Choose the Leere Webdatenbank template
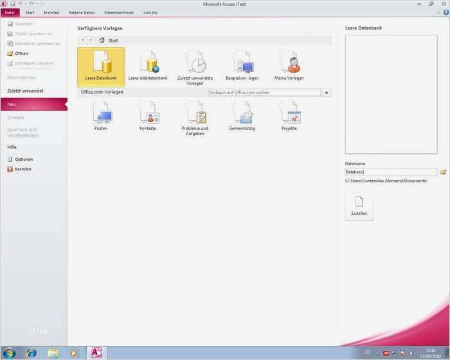Screen dimensions: 450x360 (x=147, y=67)
